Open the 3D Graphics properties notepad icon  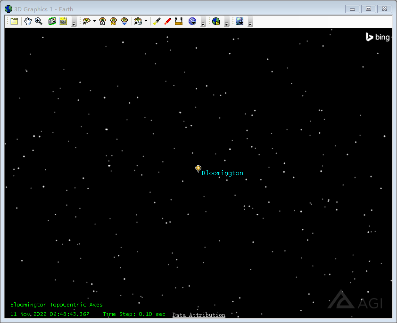15,21
